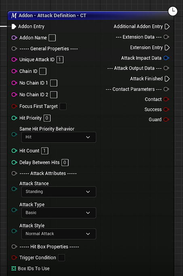Open the Attack Style Normal Attack dropdown

(x=59, y=234)
